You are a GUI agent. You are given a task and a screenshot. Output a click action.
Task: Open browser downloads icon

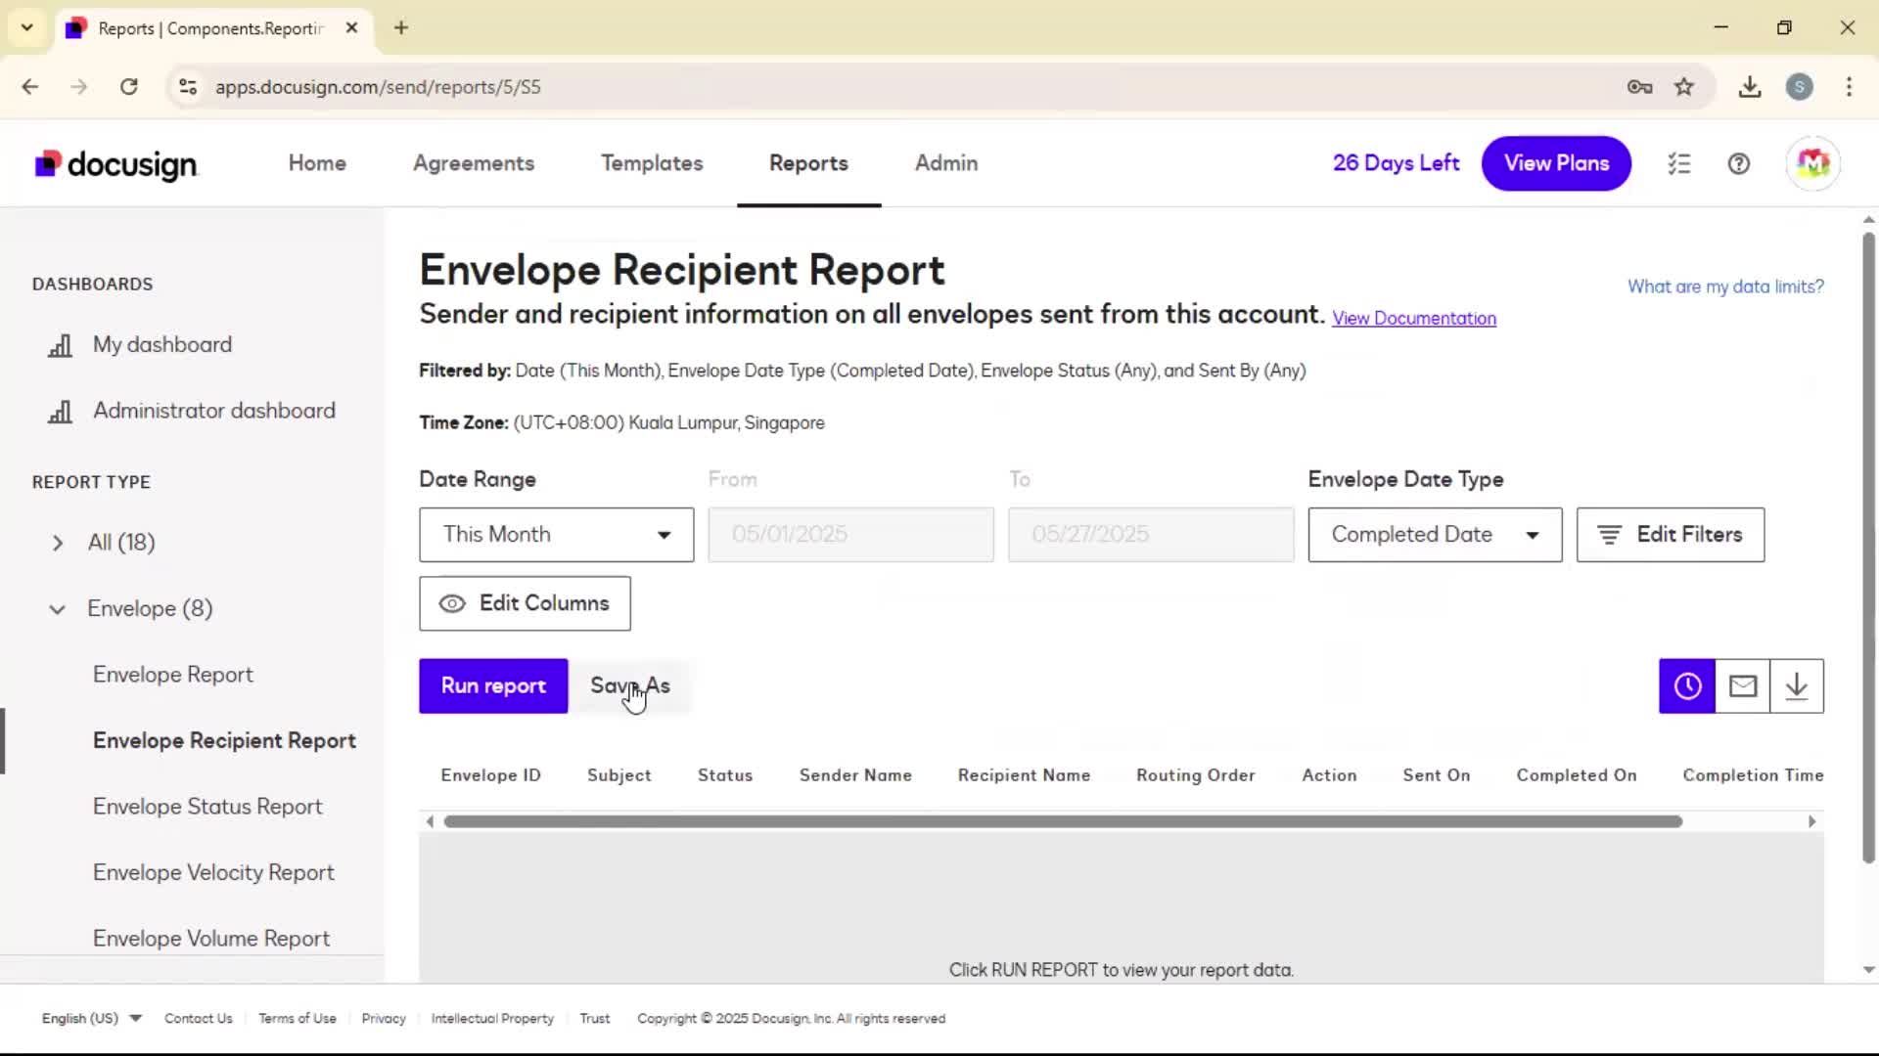(x=1750, y=87)
